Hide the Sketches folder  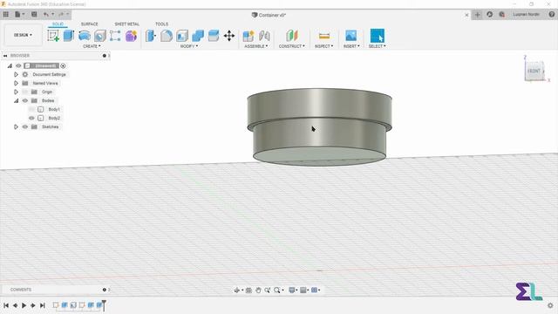pos(25,126)
